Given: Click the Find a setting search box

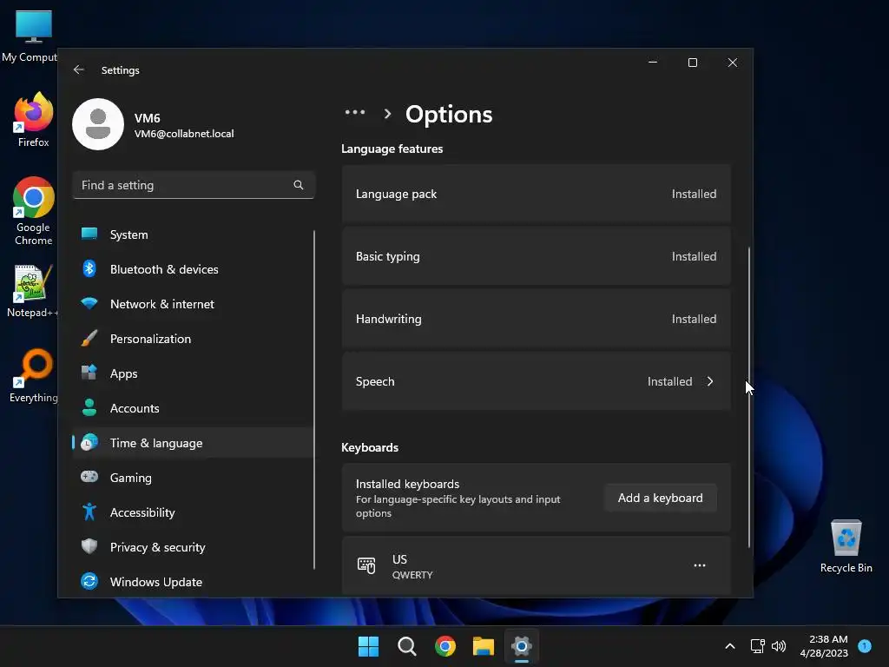Looking at the screenshot, I should pos(194,185).
